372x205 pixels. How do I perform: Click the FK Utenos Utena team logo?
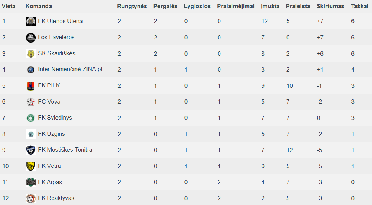pos(31,21)
